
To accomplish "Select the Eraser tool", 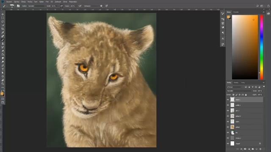I will tap(3, 51).
